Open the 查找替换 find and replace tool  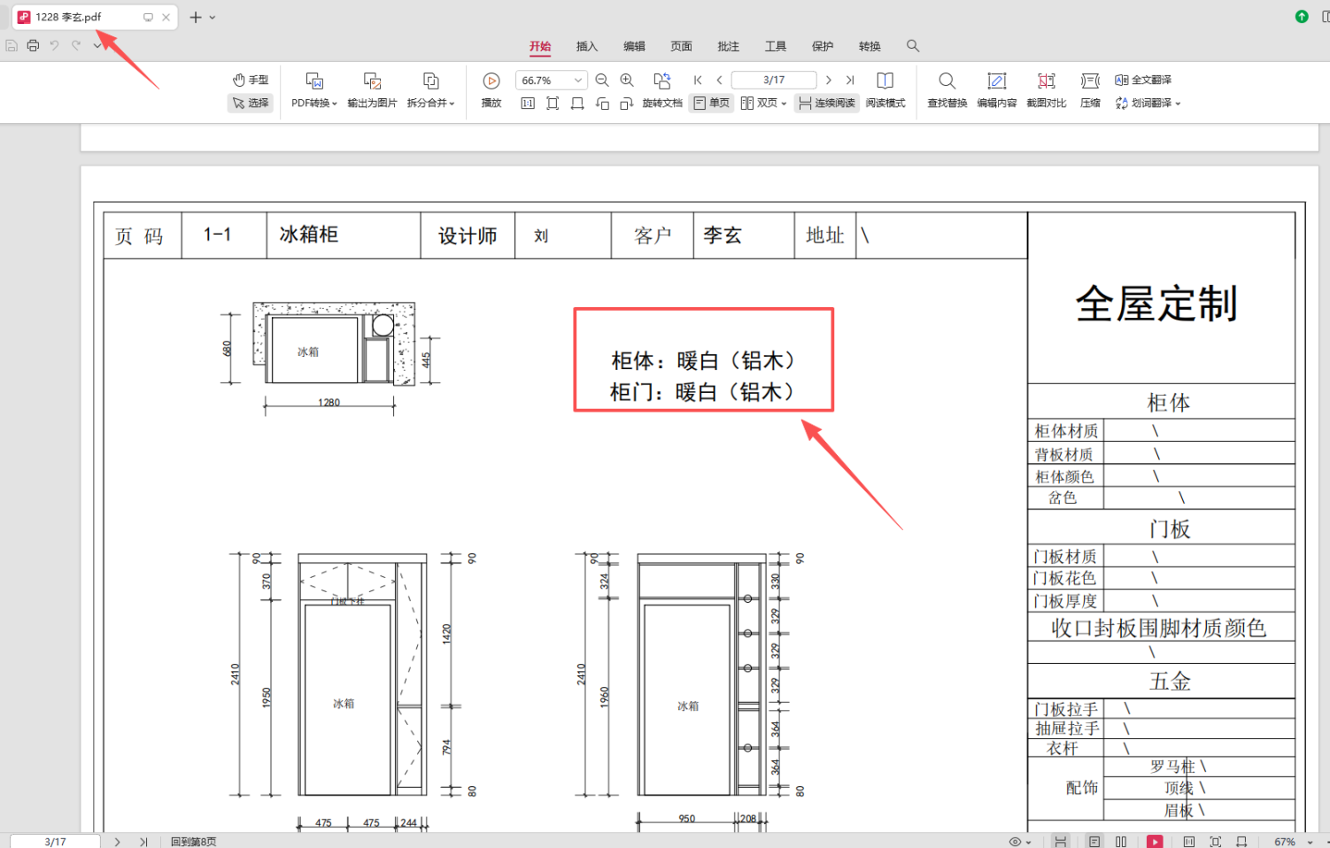[x=947, y=81]
